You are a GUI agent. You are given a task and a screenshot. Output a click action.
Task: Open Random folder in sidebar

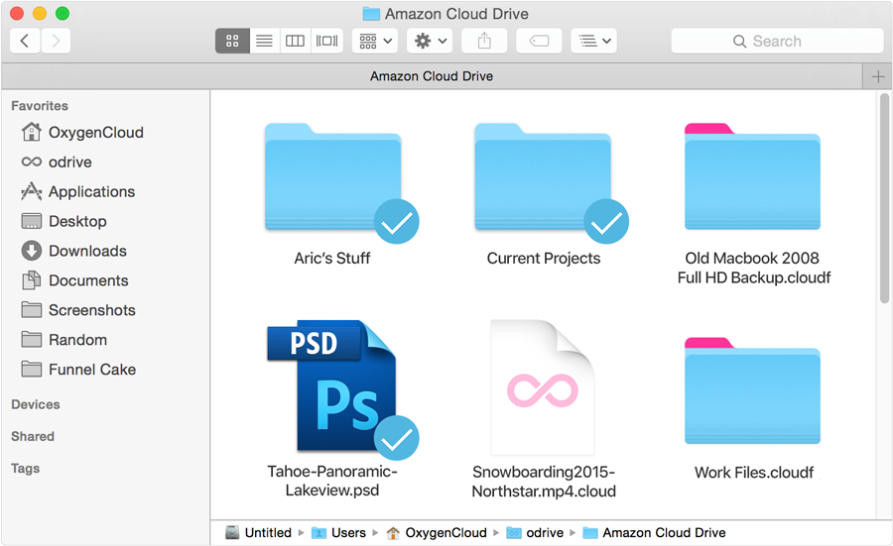64,340
